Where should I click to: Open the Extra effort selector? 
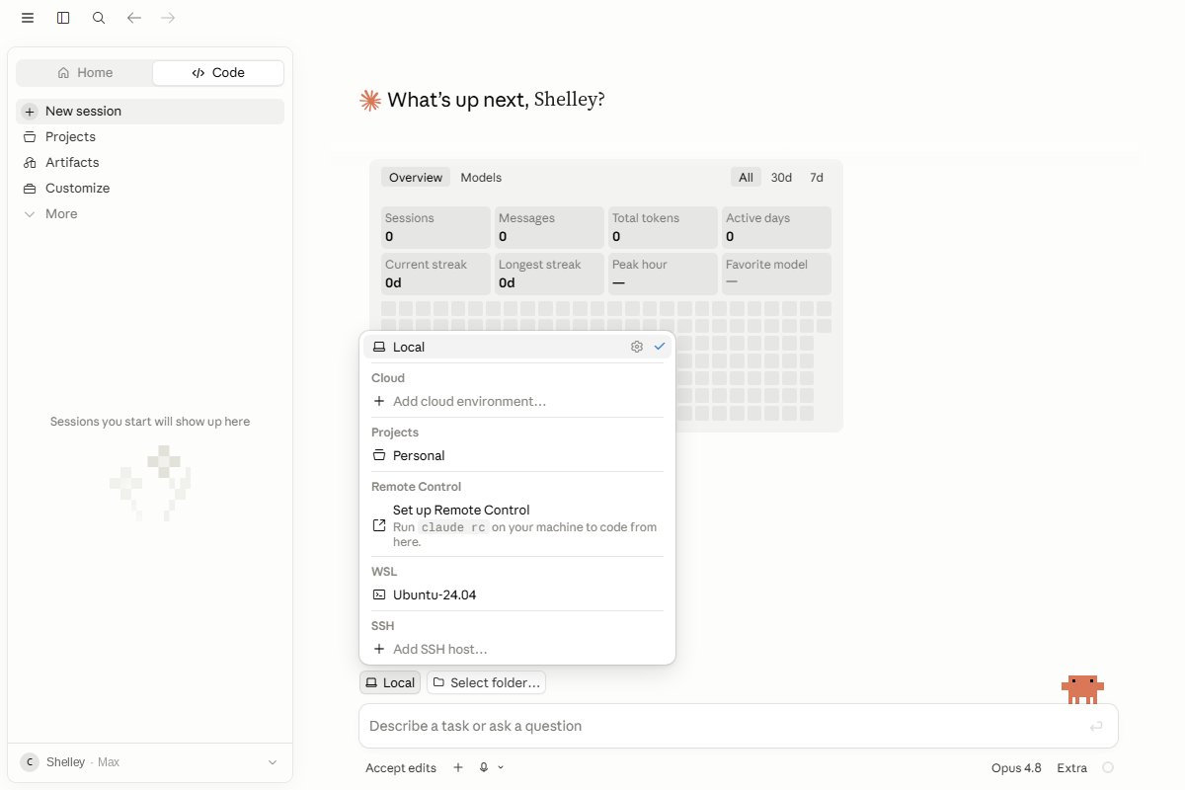[1072, 768]
